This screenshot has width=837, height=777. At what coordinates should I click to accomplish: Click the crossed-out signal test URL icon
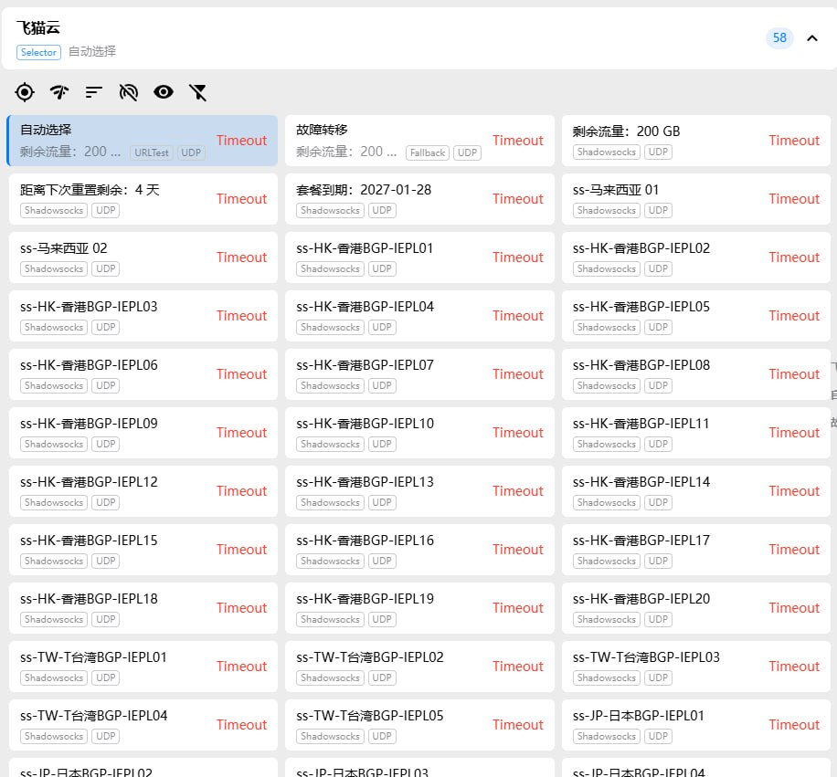[129, 91]
